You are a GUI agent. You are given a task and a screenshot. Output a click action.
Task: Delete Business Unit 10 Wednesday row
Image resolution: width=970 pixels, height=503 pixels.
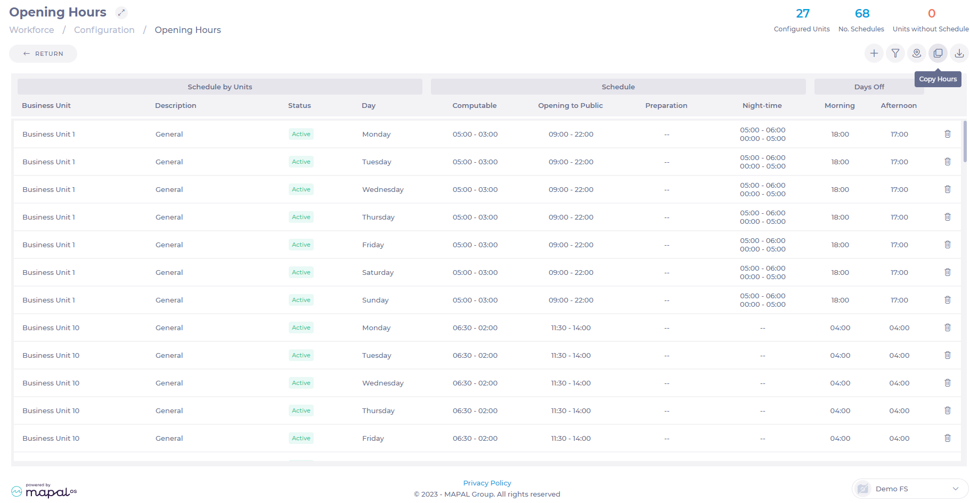tap(948, 383)
